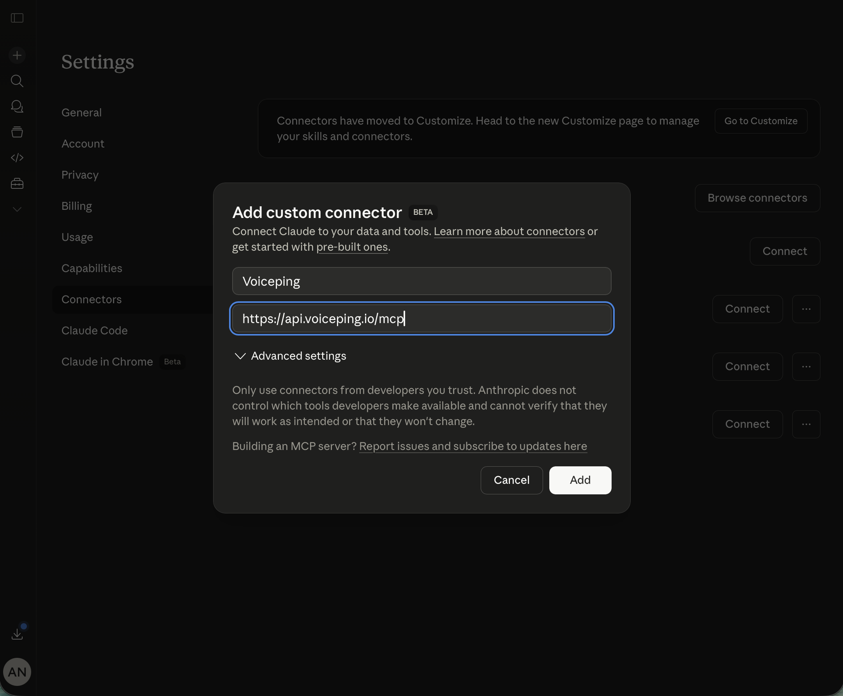The image size is (843, 696).
Task: Select the Claude Code sidebar icon
Action: (17, 158)
